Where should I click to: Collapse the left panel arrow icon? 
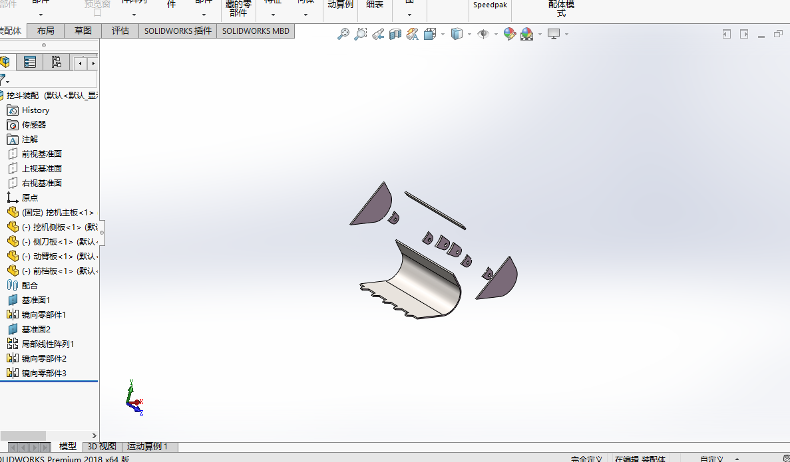(727, 34)
